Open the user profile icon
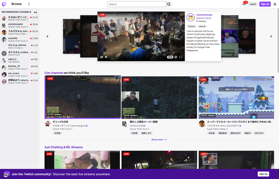The width and height of the screenshot is (279, 179). pyautogui.click(x=275, y=4)
